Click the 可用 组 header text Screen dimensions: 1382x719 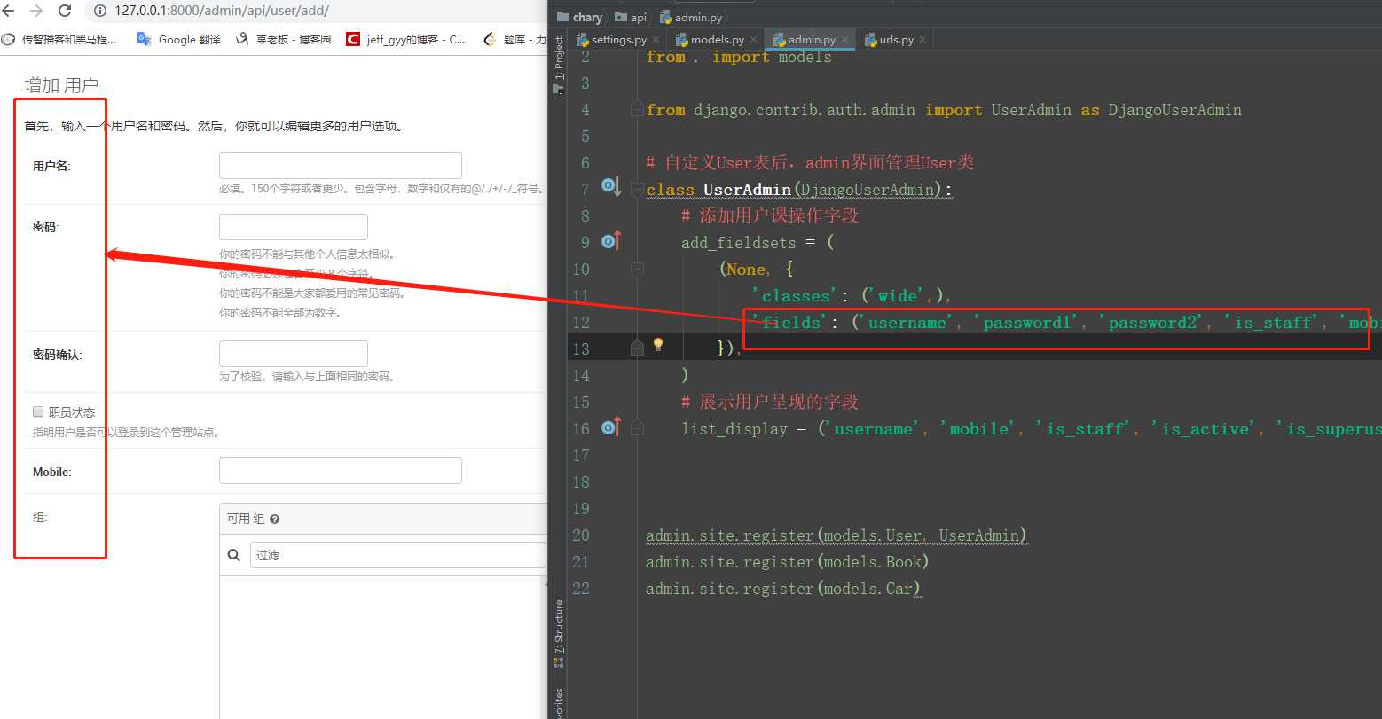246,520
